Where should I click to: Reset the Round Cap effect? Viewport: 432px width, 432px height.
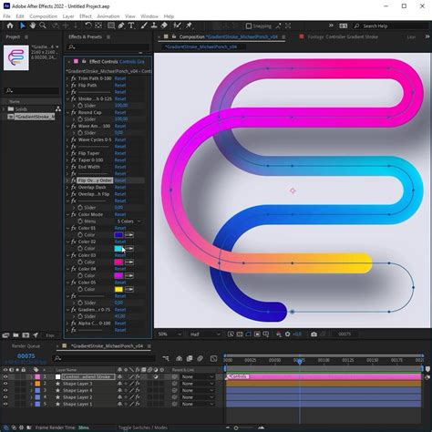coord(120,112)
